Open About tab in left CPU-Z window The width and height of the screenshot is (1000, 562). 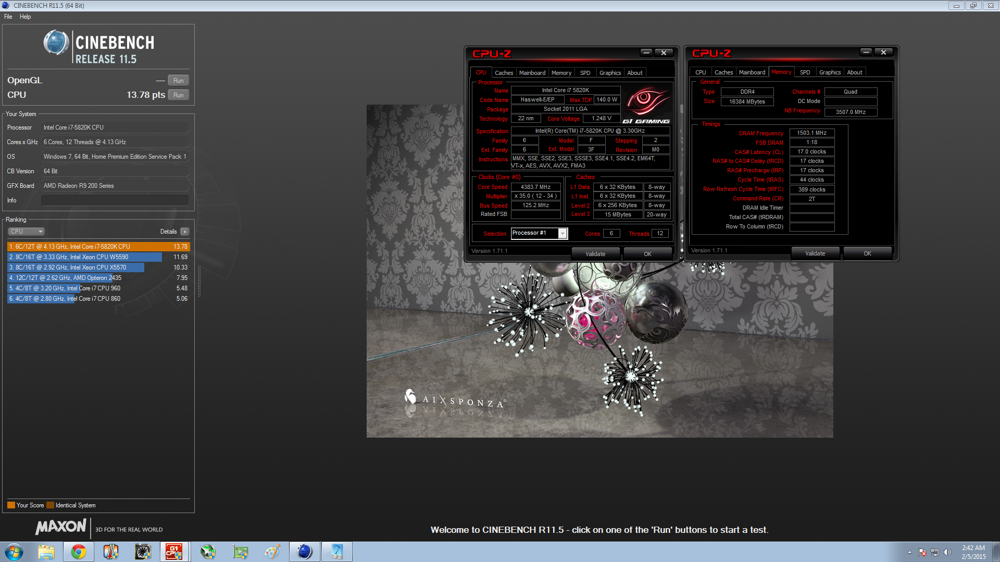pos(635,73)
